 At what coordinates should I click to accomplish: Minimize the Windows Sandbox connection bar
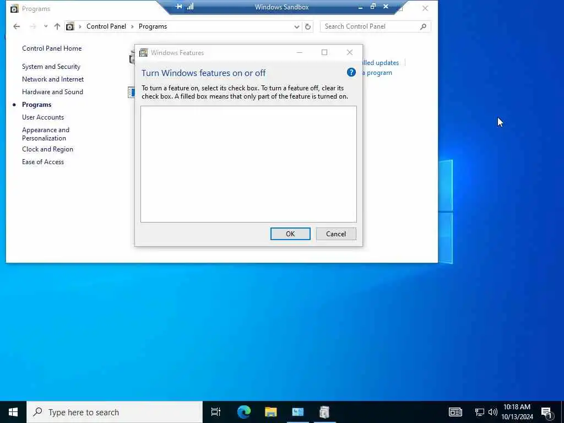point(360,7)
